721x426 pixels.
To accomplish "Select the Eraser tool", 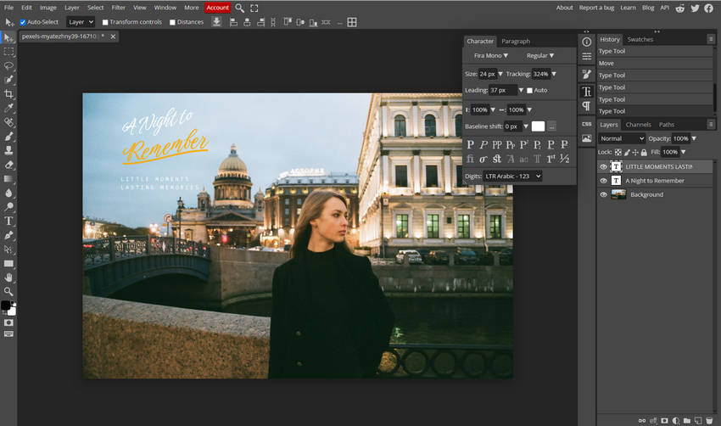I will 8,165.
